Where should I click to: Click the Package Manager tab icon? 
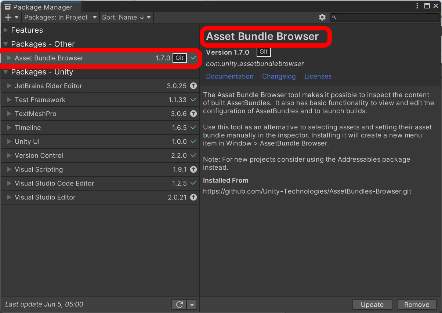8,7
